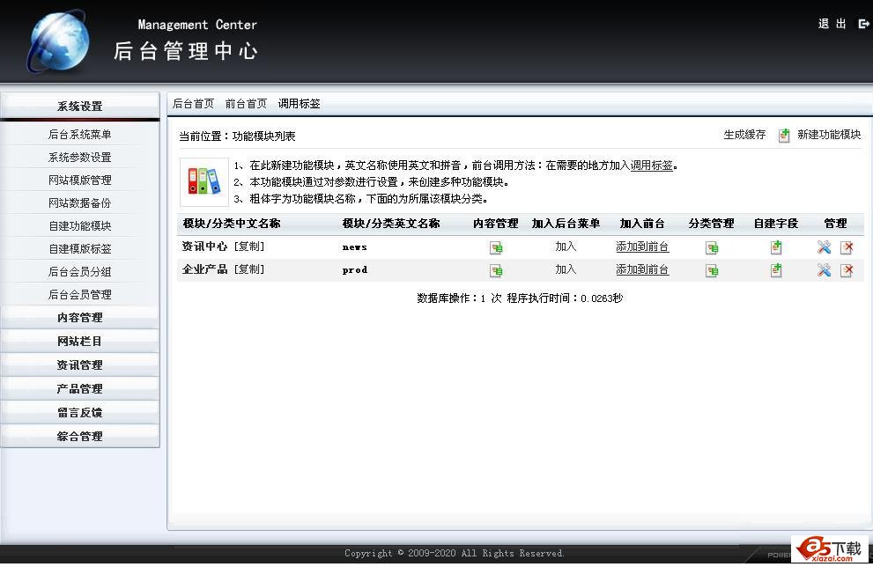Click the globe logo in the header

click(58, 41)
